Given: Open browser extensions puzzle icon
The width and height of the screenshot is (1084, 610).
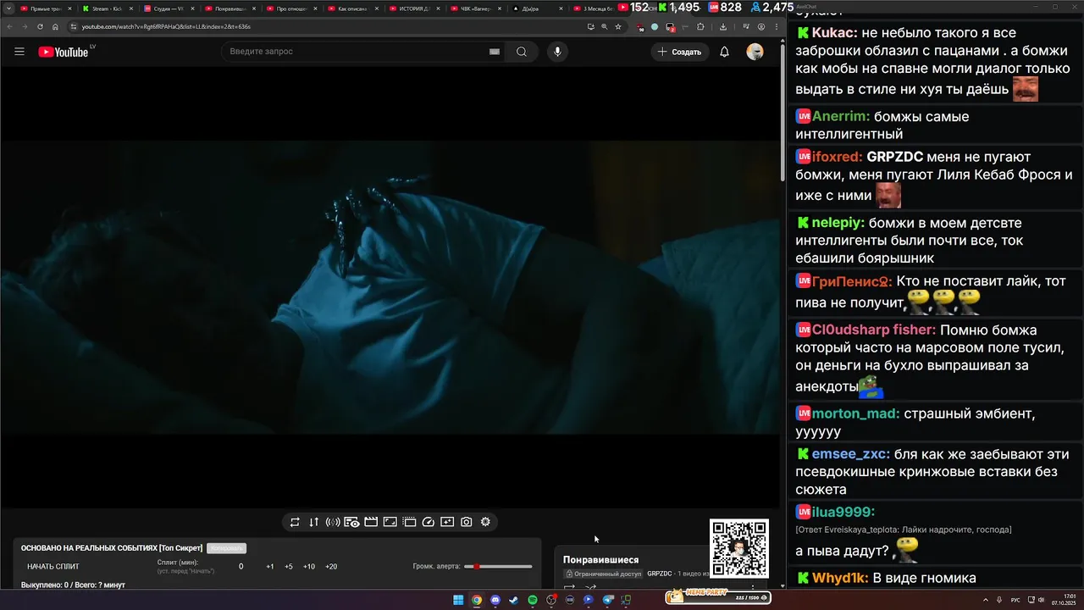Looking at the screenshot, I should click(x=700, y=26).
